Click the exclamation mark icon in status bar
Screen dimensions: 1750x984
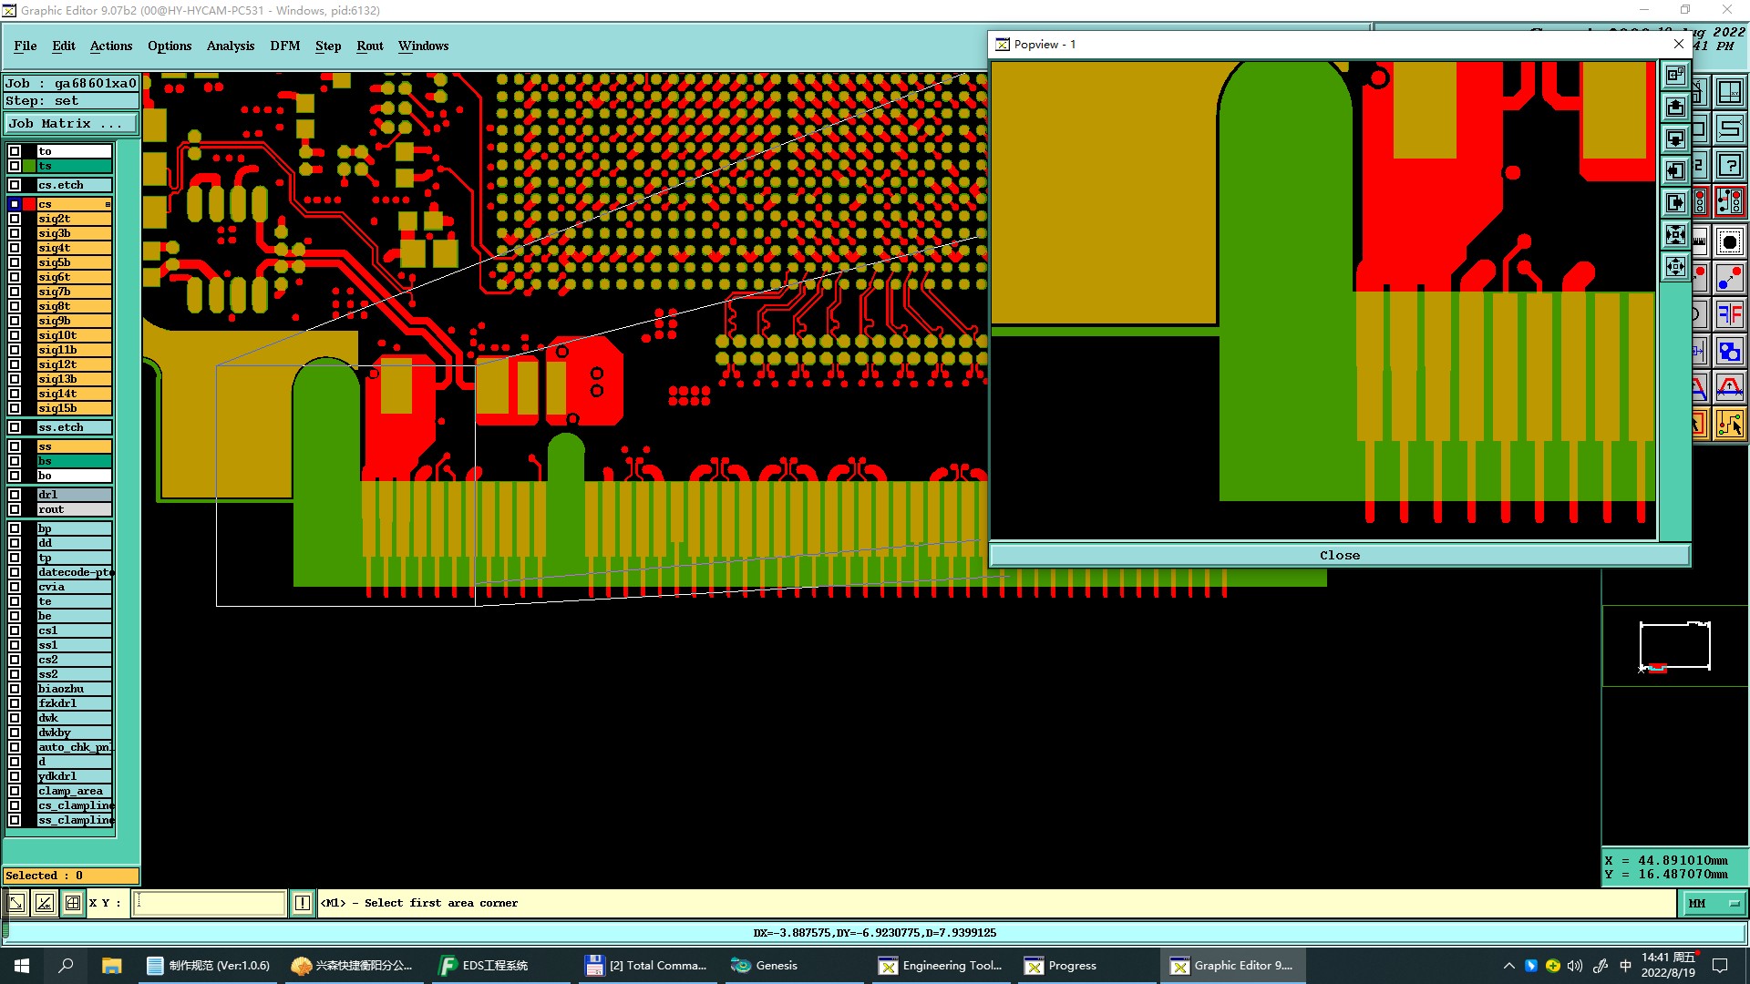point(303,903)
